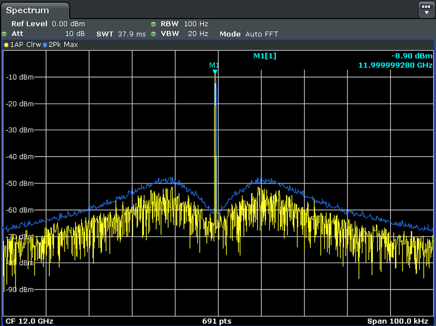Edit the VBW 20 Hz setting
The width and height of the screenshot is (436, 326).
click(x=184, y=34)
